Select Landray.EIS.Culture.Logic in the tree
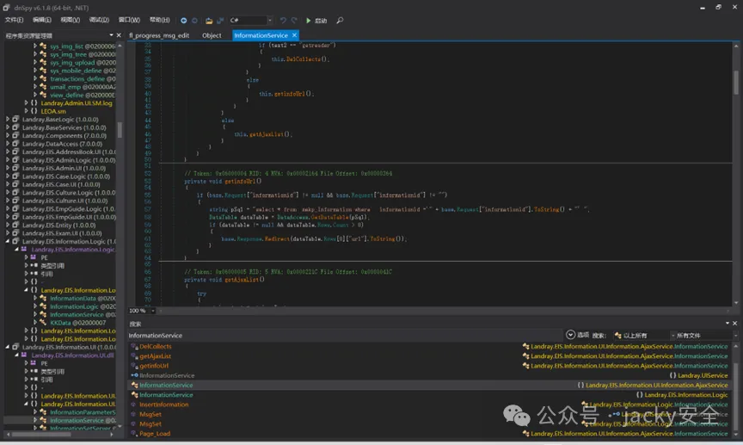 click(x=69, y=193)
